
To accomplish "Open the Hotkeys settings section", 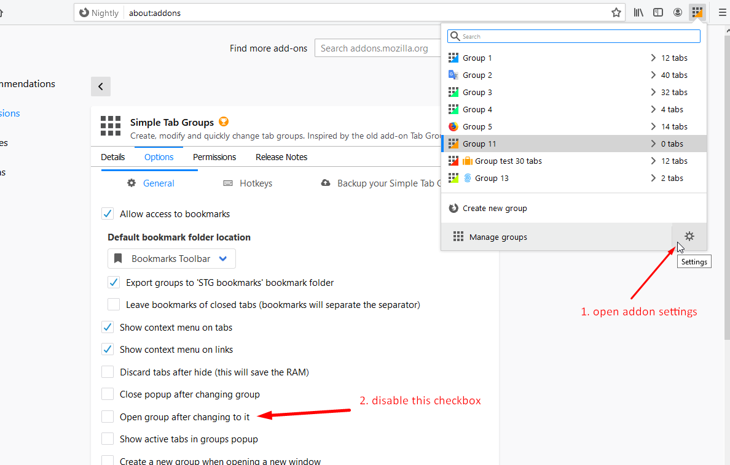I will tap(248, 183).
